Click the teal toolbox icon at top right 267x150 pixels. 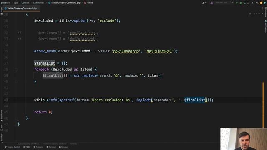(265, 3)
